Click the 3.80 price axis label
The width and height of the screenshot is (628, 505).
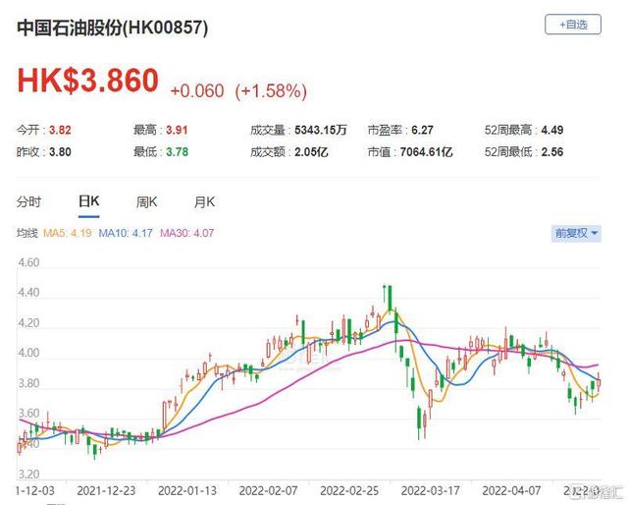pyautogui.click(x=28, y=383)
